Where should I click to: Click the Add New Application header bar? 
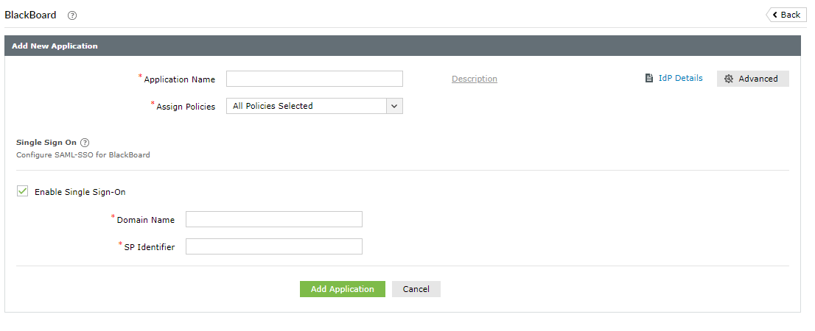tap(402, 46)
